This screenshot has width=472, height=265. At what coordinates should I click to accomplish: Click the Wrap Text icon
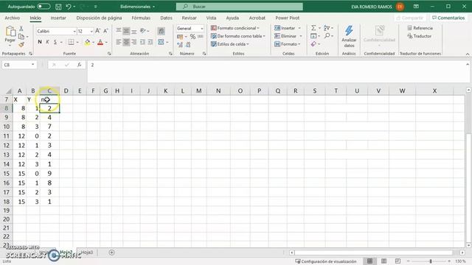162,31
